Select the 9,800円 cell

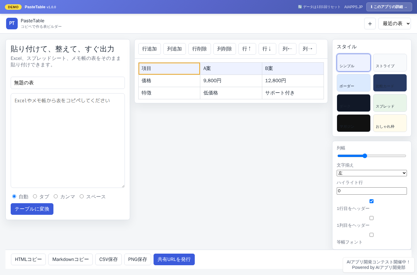tap(231, 81)
